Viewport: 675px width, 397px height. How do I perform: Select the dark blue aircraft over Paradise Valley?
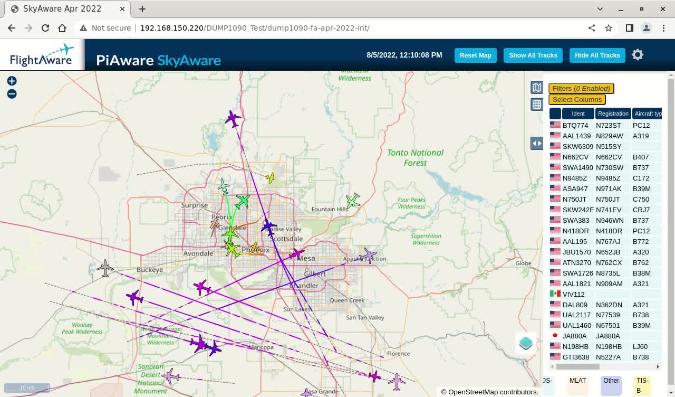(269, 228)
